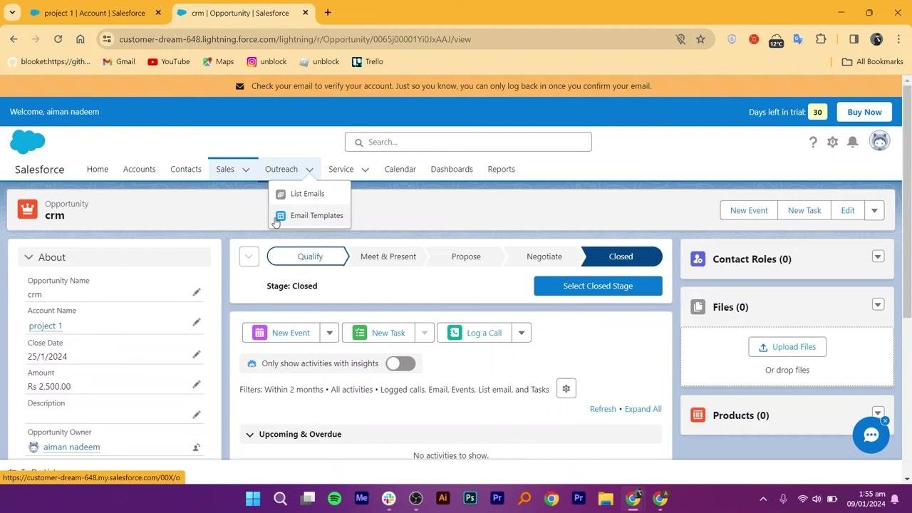This screenshot has width=912, height=513.
Task: Edit Opportunity Name with its pencil icon
Action: 196,292
